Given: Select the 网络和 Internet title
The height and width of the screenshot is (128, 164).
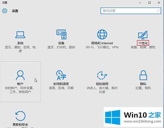Looking at the screenshot, I should pyautogui.click(x=102, y=43).
